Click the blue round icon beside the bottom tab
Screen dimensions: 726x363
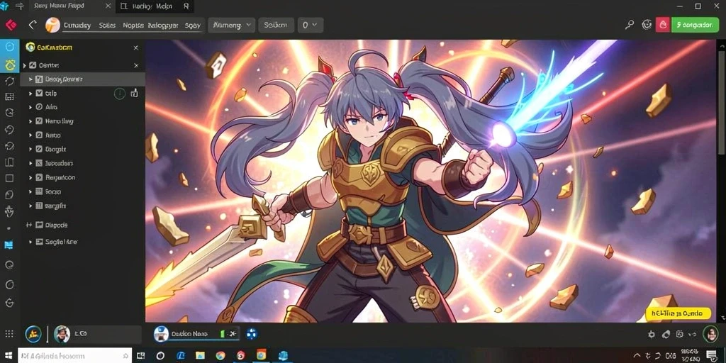tap(252, 333)
